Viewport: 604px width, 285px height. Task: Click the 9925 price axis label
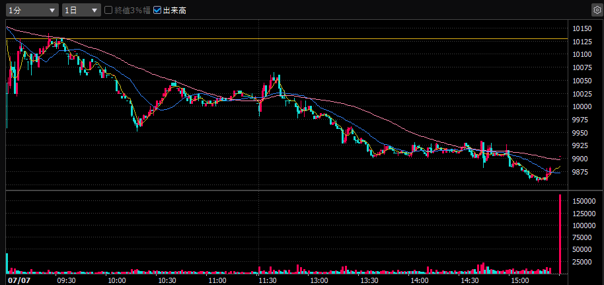pyautogui.click(x=580, y=145)
